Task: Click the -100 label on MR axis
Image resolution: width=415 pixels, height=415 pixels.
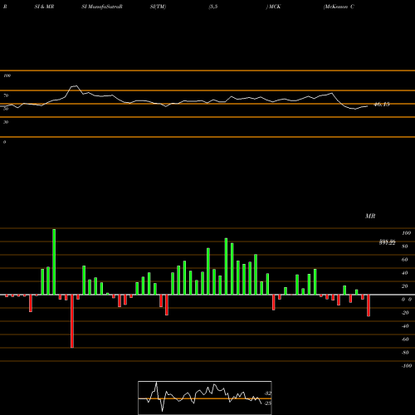Action: point(407,366)
